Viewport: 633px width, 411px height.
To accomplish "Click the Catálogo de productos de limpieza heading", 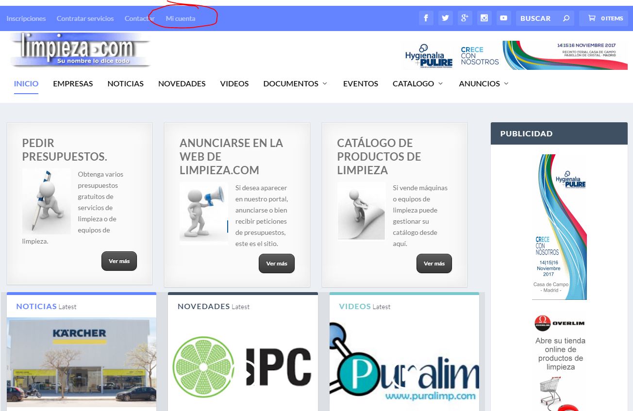I will tap(379, 157).
